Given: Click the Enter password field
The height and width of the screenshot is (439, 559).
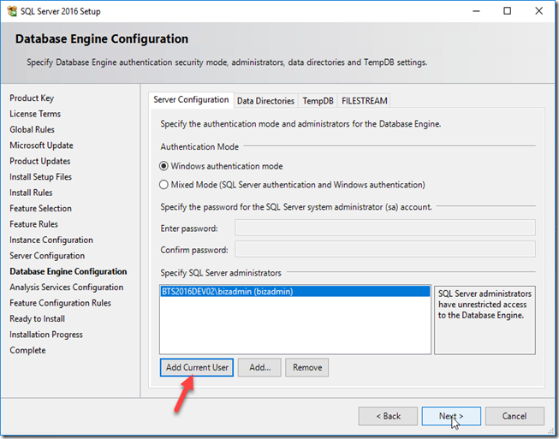Looking at the screenshot, I should pyautogui.click(x=385, y=228).
